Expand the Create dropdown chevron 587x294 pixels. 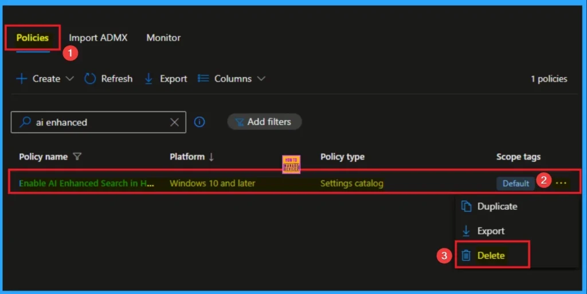69,79
